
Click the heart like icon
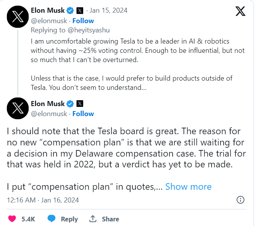tap(12, 219)
